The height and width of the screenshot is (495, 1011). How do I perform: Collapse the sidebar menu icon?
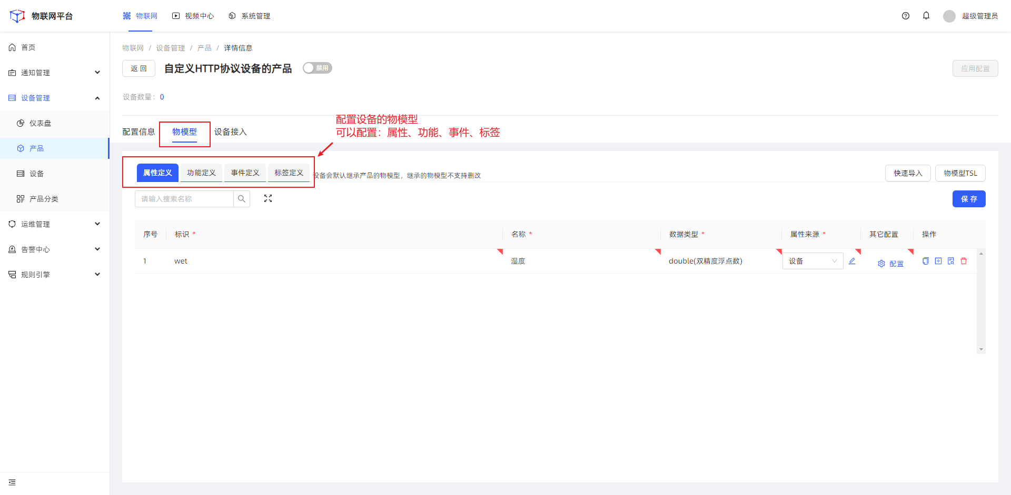pyautogui.click(x=12, y=482)
